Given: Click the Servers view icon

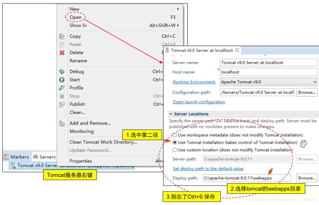Looking at the screenshot, I should (x=36, y=156).
